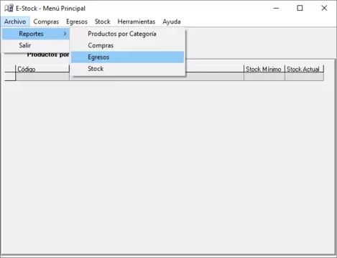
Task: Click the E-Stock application icon in the title bar
Action: coord(9,8)
